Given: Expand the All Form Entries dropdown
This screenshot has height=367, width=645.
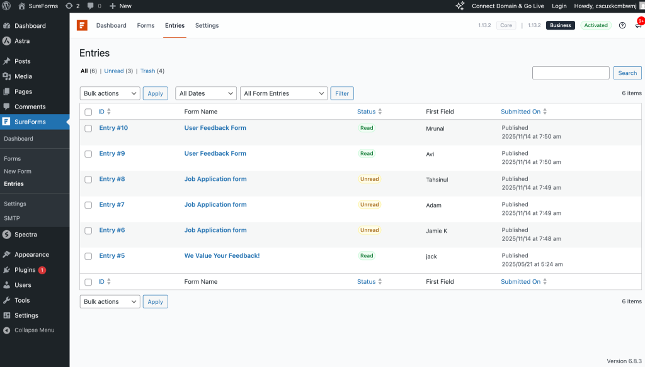Looking at the screenshot, I should [x=283, y=93].
